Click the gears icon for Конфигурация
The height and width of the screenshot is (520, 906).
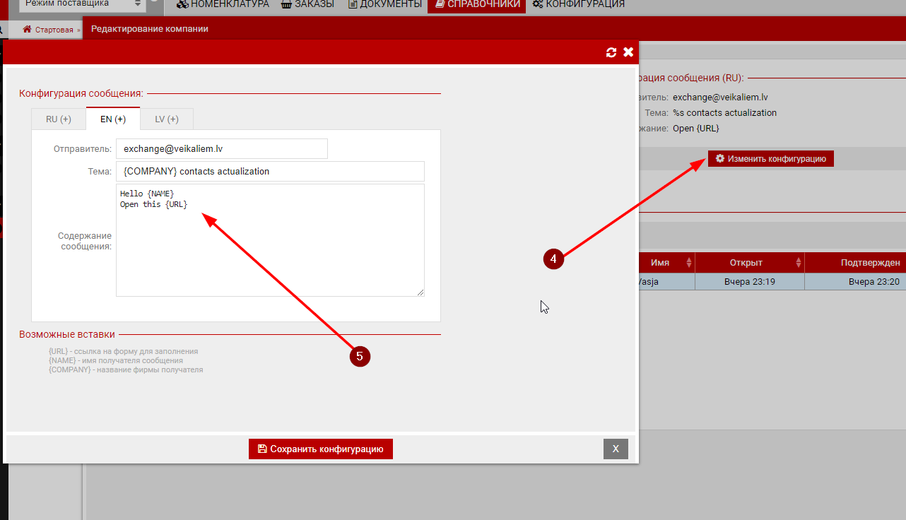(x=538, y=4)
